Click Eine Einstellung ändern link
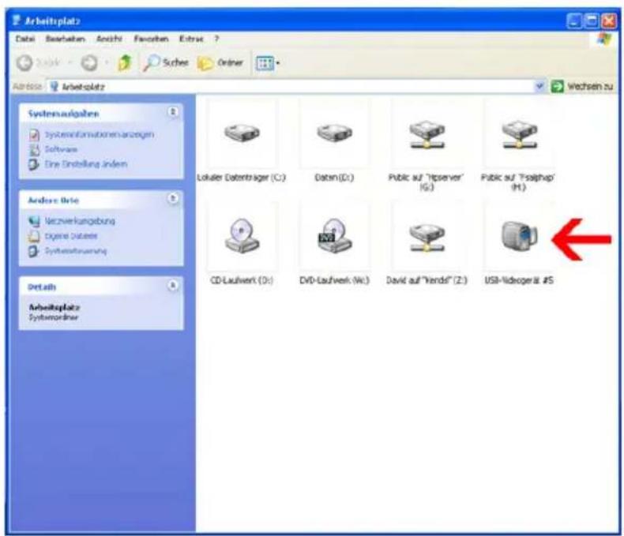Viewport: 624px width, 536px height. [86, 164]
